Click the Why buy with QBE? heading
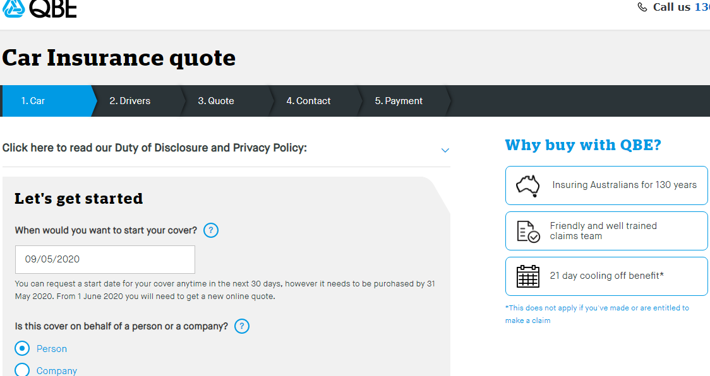Viewport: 710px width, 376px height. tap(583, 145)
